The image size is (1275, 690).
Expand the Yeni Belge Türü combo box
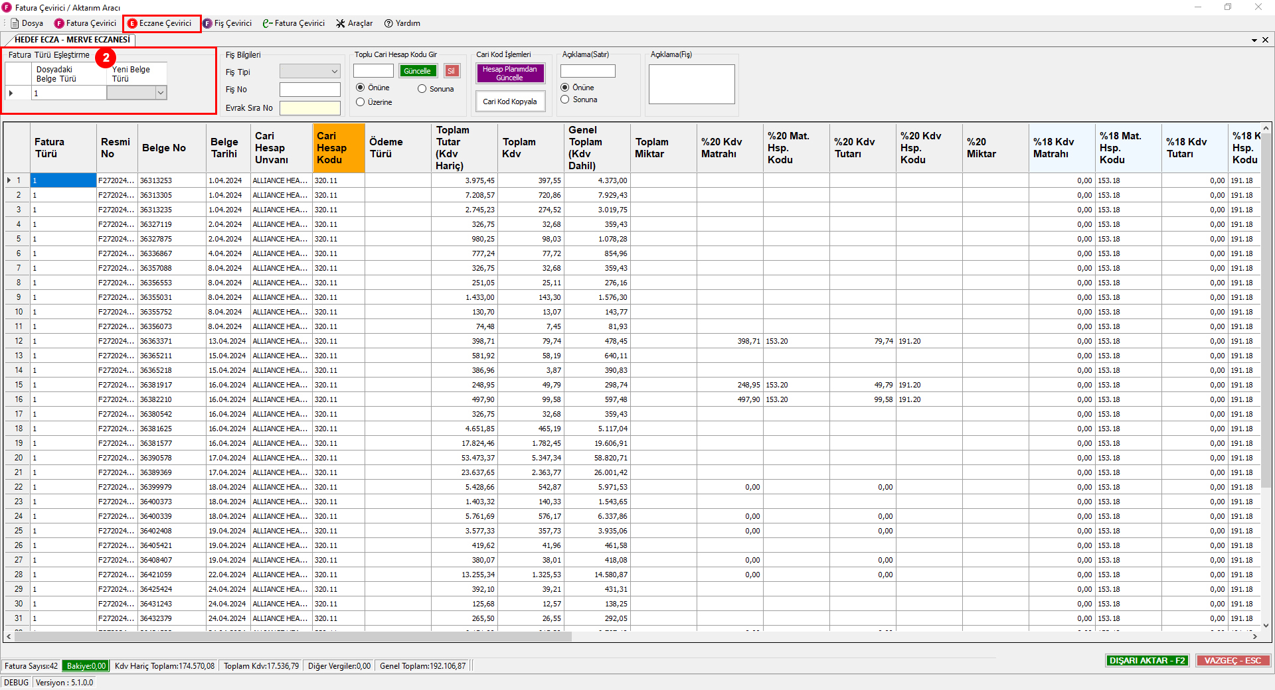(x=161, y=94)
